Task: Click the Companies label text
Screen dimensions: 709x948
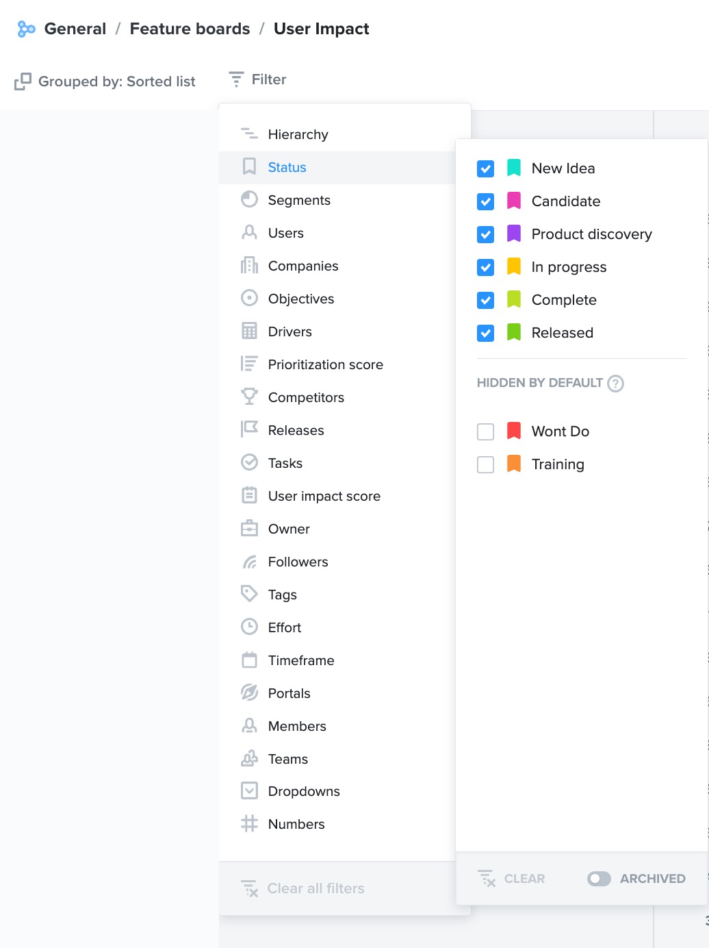Action: (x=303, y=266)
